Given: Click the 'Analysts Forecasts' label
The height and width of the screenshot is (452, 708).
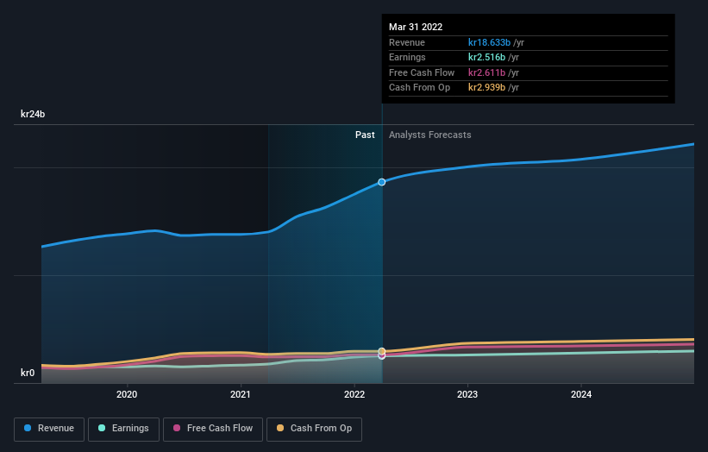Looking at the screenshot, I should pyautogui.click(x=429, y=135).
